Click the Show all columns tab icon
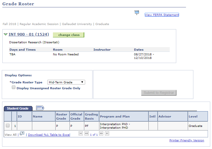 pyautogui.click(x=40, y=108)
